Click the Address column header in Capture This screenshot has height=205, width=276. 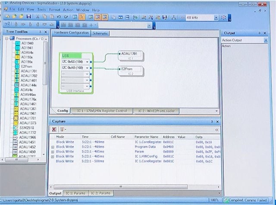pyautogui.click(x=169, y=137)
